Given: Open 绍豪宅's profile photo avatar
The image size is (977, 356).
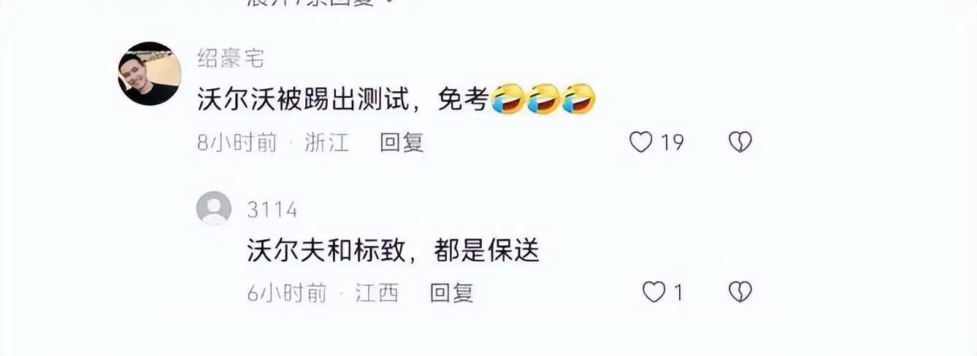Looking at the screenshot, I should 150,74.
